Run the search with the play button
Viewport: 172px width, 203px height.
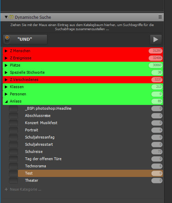pyautogui.click(x=156, y=39)
